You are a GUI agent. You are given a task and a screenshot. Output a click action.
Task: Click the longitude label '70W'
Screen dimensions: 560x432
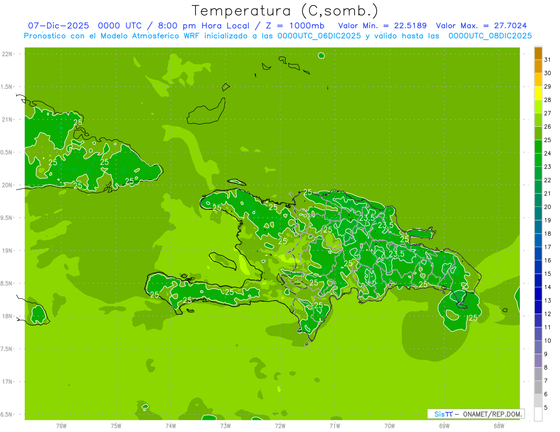click(x=390, y=426)
